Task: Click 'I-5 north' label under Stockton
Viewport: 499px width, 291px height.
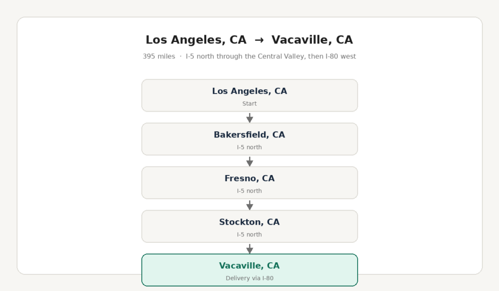Action: click(x=249, y=234)
